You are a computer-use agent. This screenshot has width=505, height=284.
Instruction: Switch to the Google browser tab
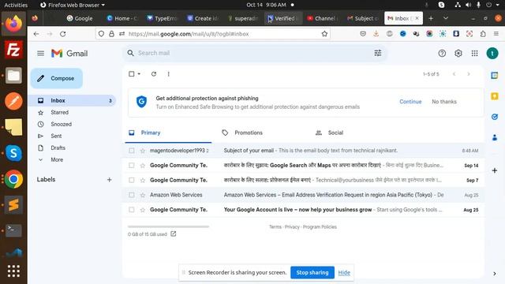click(x=80, y=18)
